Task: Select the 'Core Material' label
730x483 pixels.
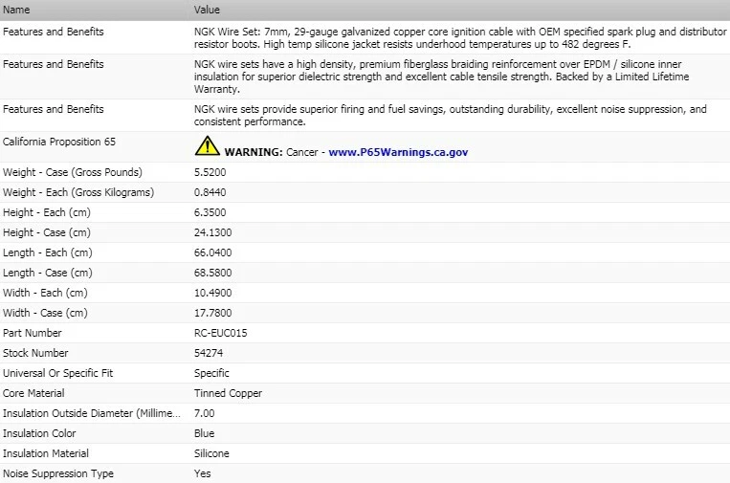Action: [x=33, y=393]
